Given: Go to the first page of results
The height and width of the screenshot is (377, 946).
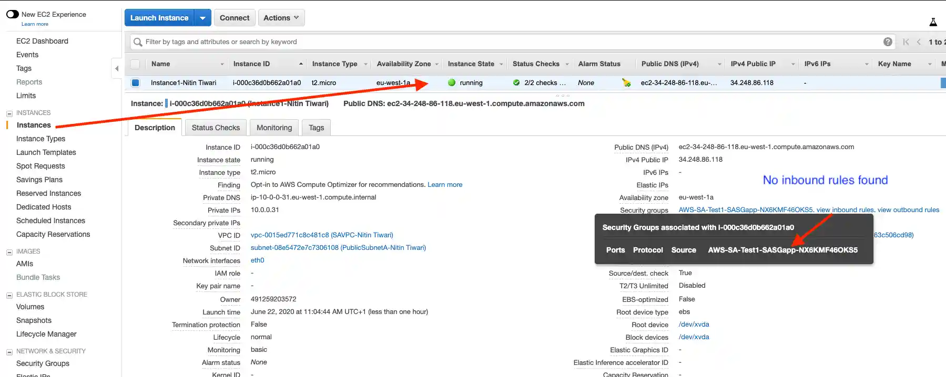Looking at the screenshot, I should pos(906,42).
